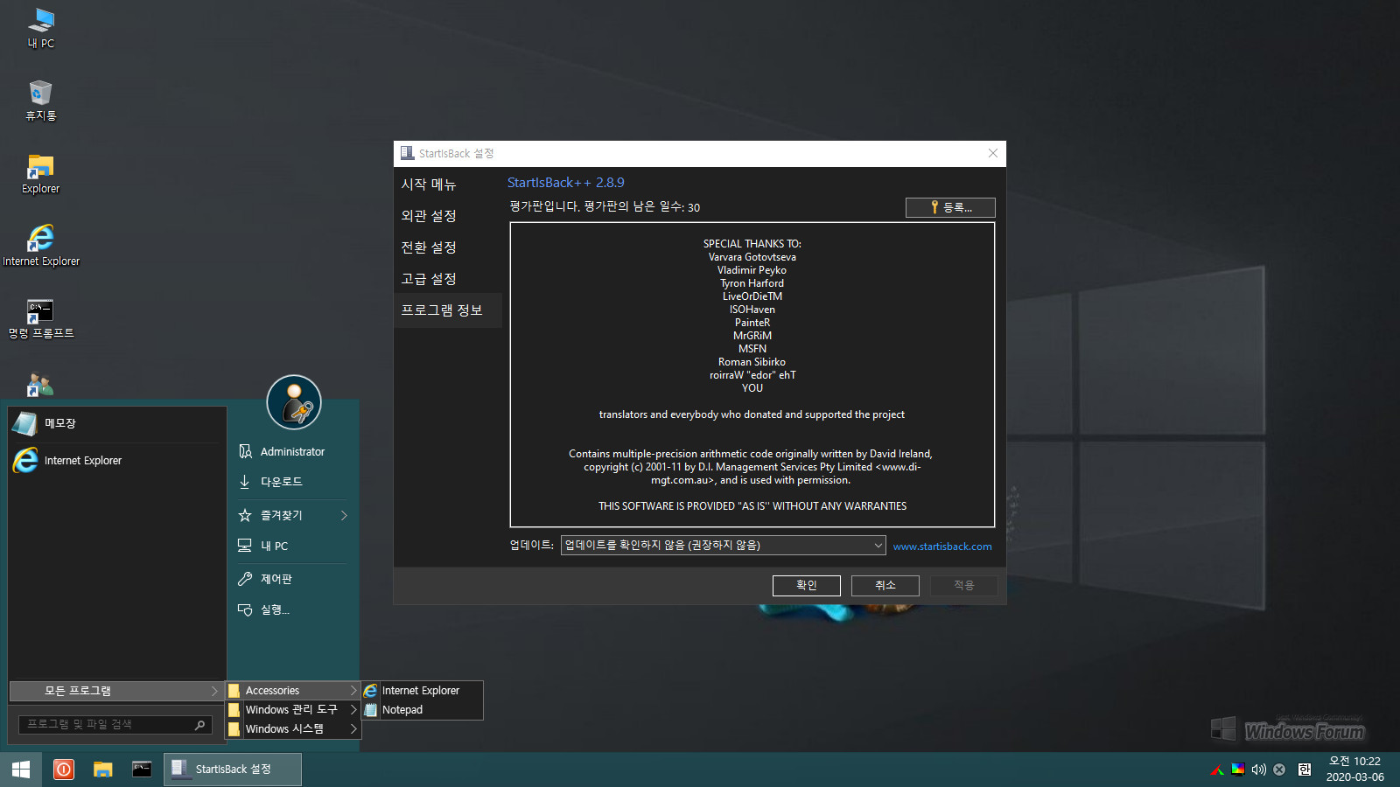Select 전환 설정 tab
The height and width of the screenshot is (787, 1400).
coord(448,247)
